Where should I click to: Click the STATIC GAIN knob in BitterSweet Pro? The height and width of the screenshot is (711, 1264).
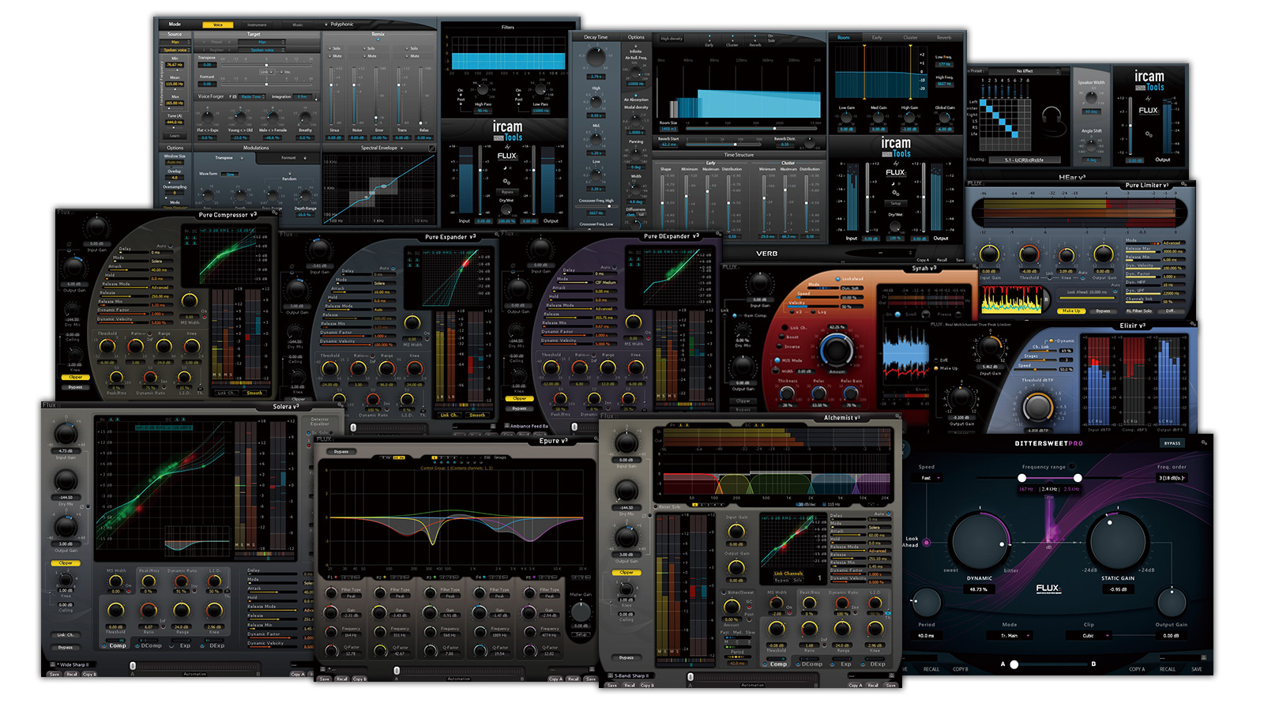tap(1118, 542)
